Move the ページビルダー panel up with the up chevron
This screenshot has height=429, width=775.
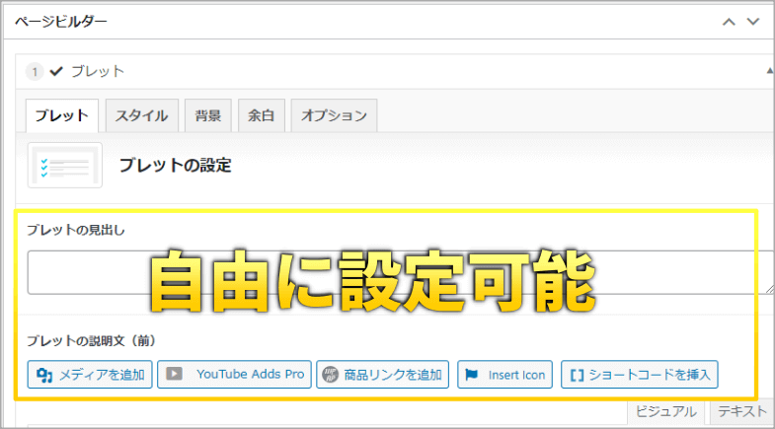pos(729,22)
